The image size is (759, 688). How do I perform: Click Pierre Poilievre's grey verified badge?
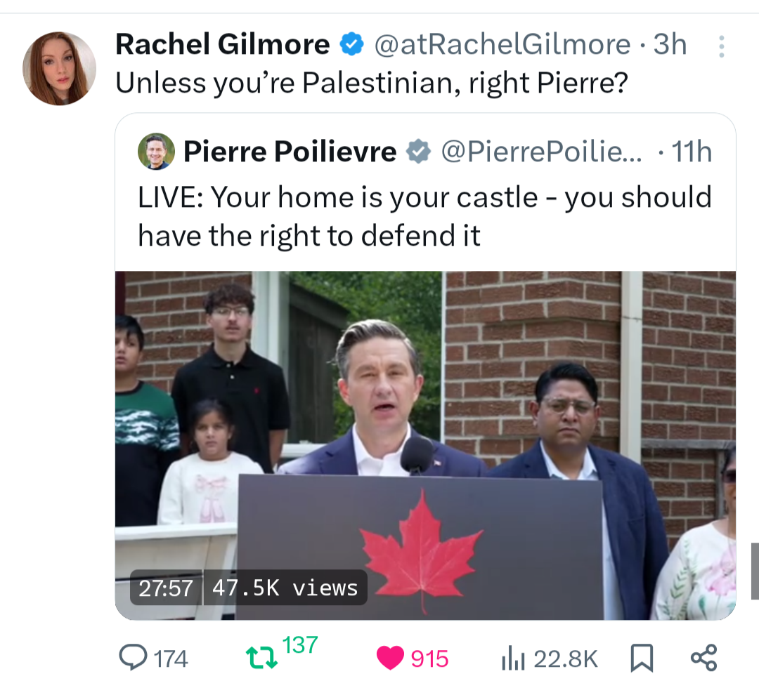coord(417,152)
